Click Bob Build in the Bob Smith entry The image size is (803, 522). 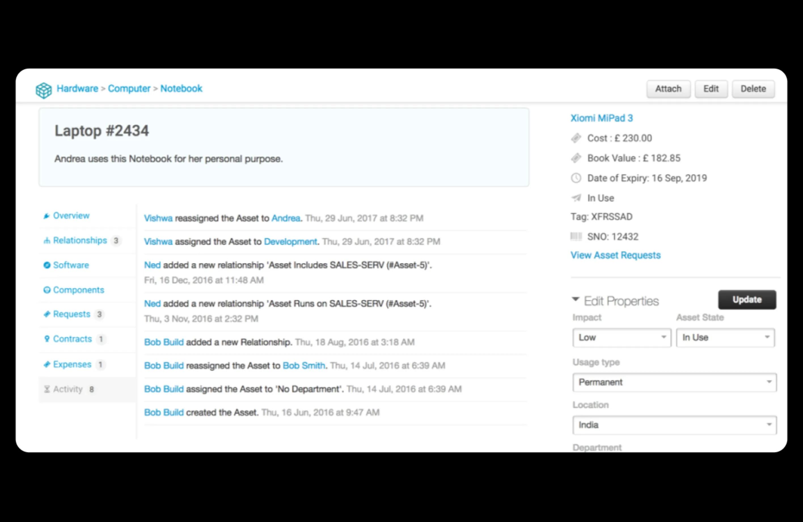pos(164,365)
